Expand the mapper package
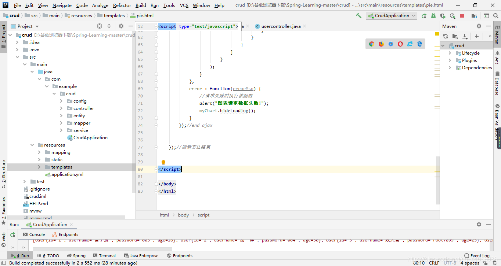The image size is (501, 266). (x=61, y=123)
